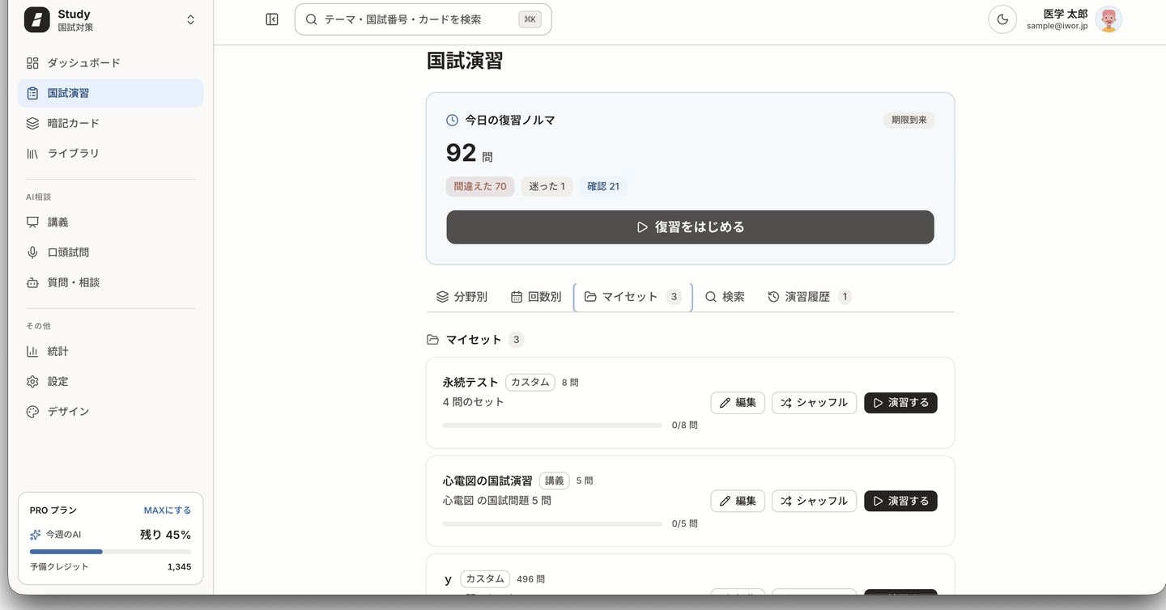1166x610 pixels.
Task: Click the Study app logo icon
Action: pyautogui.click(x=37, y=19)
